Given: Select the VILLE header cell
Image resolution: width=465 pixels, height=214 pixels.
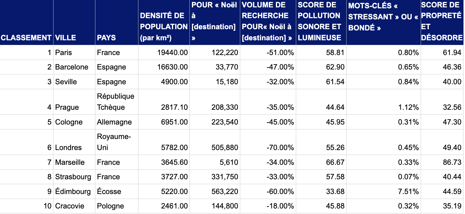Looking at the screenshot, I should tap(66, 38).
